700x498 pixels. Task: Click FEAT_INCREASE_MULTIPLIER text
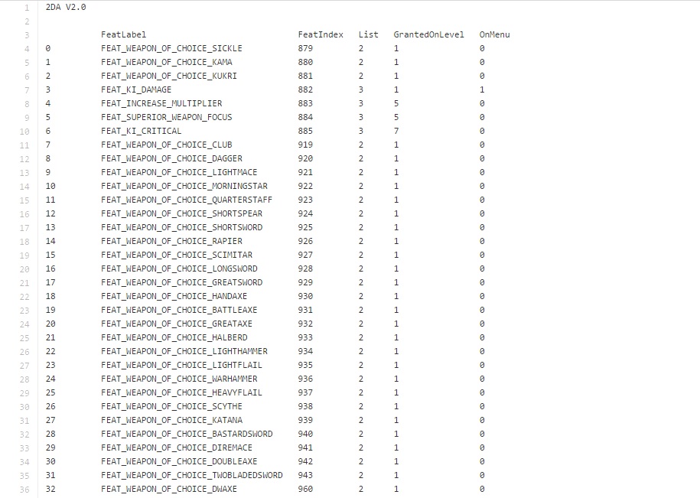coord(161,103)
